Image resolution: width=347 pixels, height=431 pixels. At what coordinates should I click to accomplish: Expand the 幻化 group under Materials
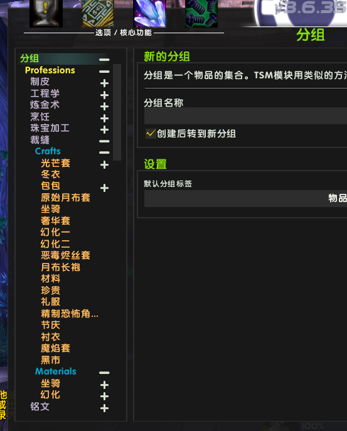104,396
